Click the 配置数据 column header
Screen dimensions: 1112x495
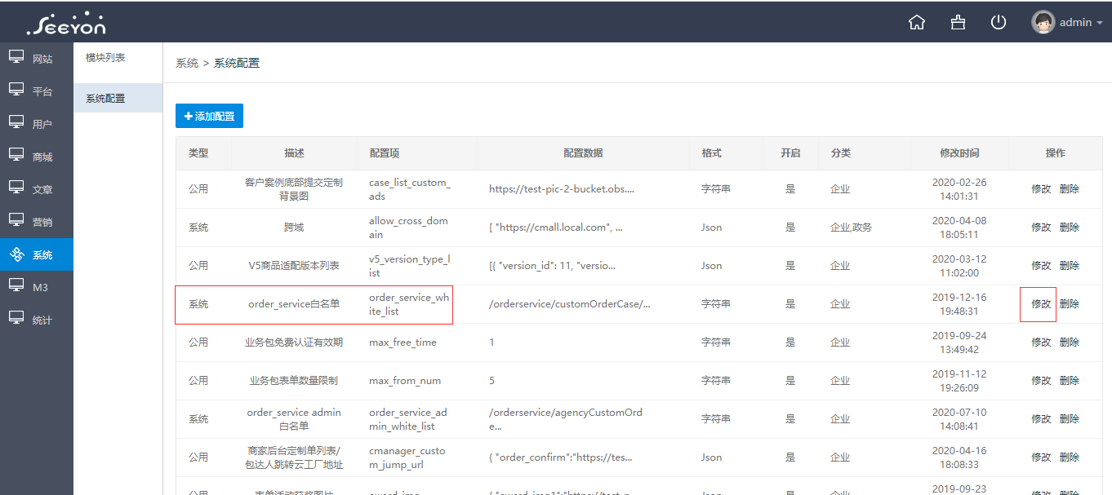(583, 152)
